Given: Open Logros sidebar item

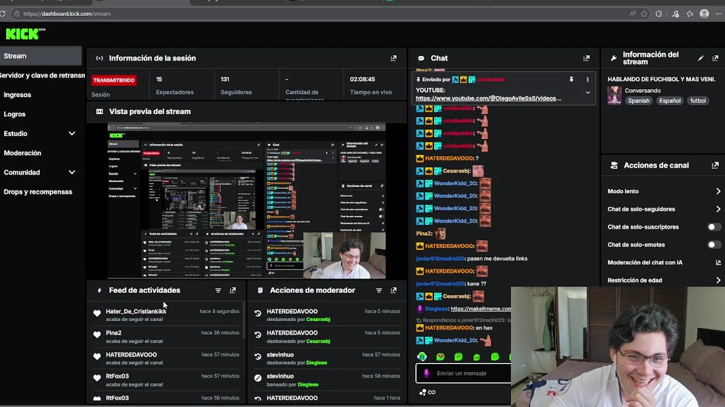Looking at the screenshot, I should click(x=15, y=114).
